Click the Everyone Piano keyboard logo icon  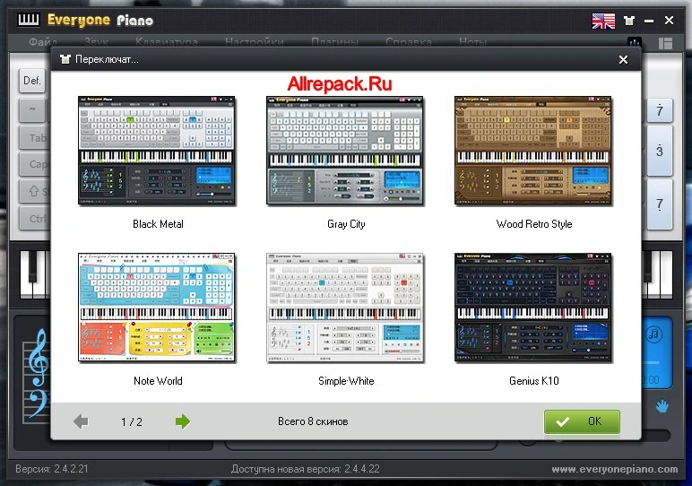pos(29,20)
